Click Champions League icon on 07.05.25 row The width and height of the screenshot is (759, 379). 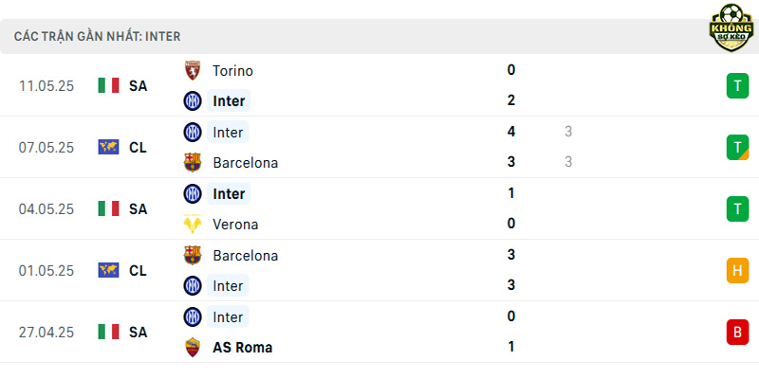[108, 147]
